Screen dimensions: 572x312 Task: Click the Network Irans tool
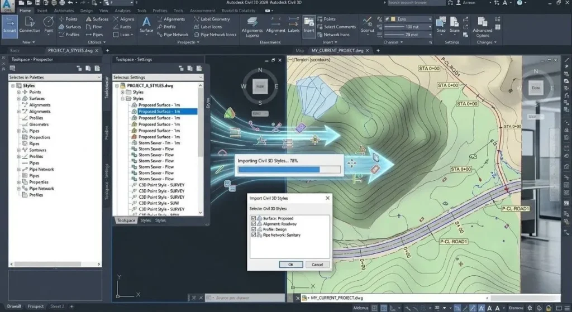pos(333,35)
